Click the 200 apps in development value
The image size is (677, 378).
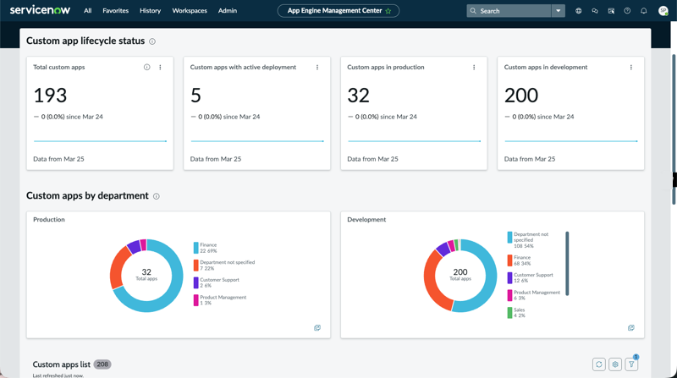point(521,96)
